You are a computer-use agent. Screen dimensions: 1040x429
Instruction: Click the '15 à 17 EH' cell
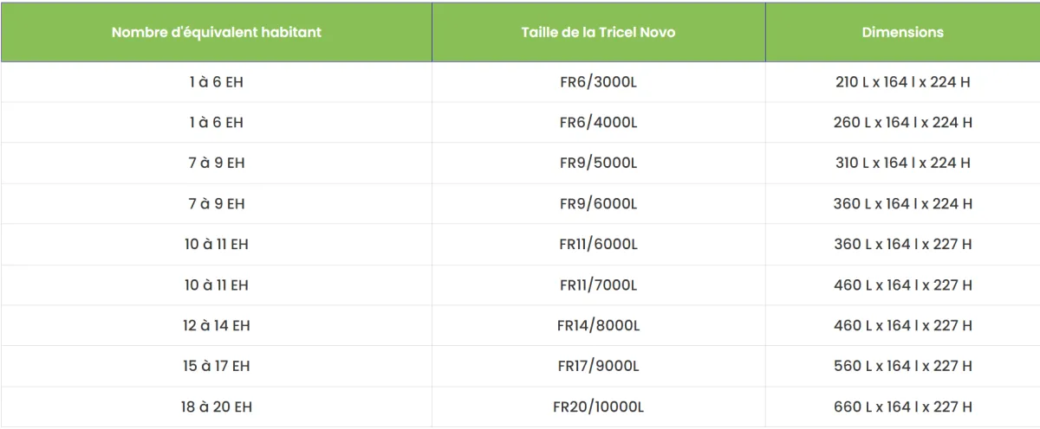coord(217,367)
